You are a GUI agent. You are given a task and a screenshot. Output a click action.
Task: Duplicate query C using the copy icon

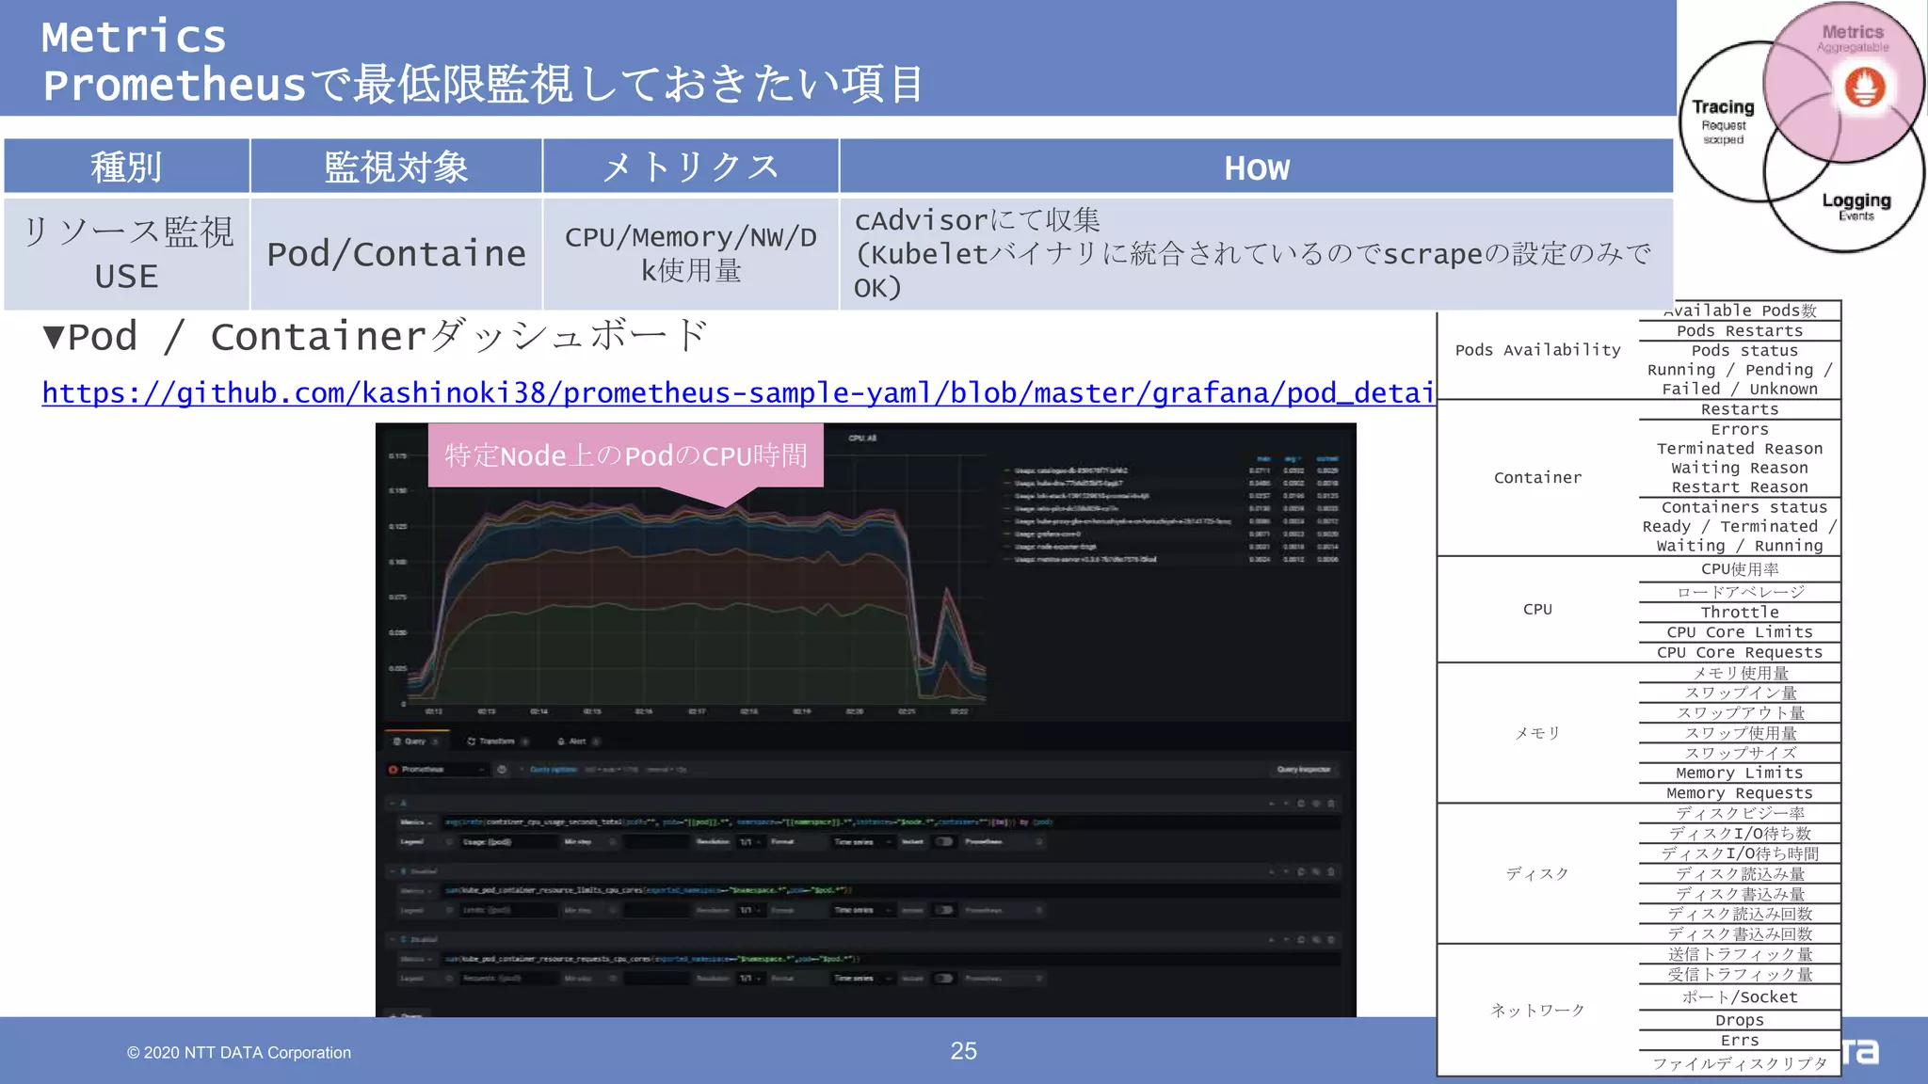coord(1301,940)
